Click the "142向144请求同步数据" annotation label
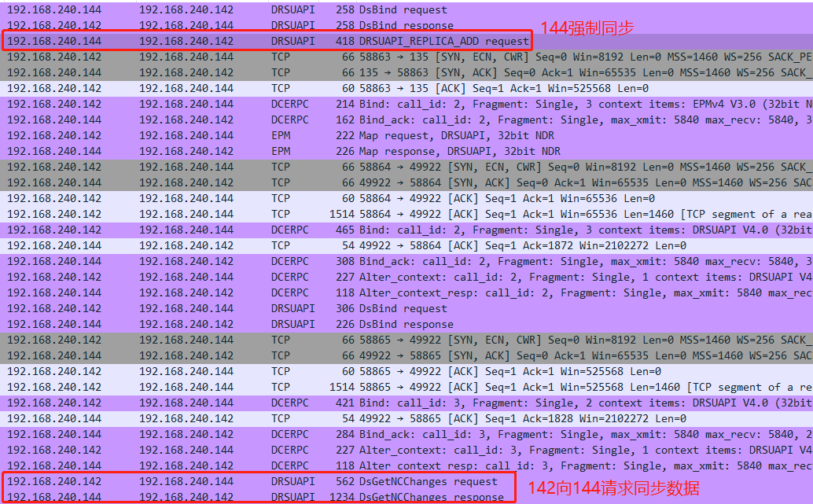 (x=614, y=488)
